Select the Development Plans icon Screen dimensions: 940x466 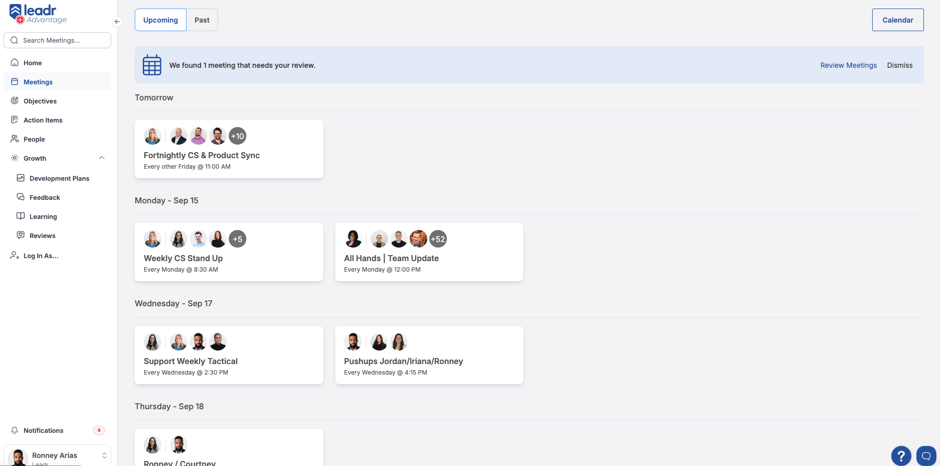20,178
